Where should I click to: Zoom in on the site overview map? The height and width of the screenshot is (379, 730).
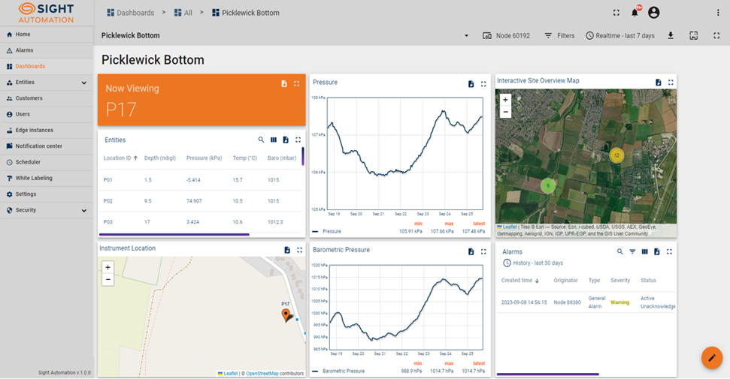click(505, 100)
